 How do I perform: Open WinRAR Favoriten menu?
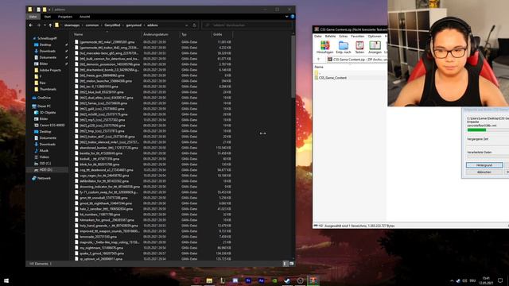pos(357,37)
